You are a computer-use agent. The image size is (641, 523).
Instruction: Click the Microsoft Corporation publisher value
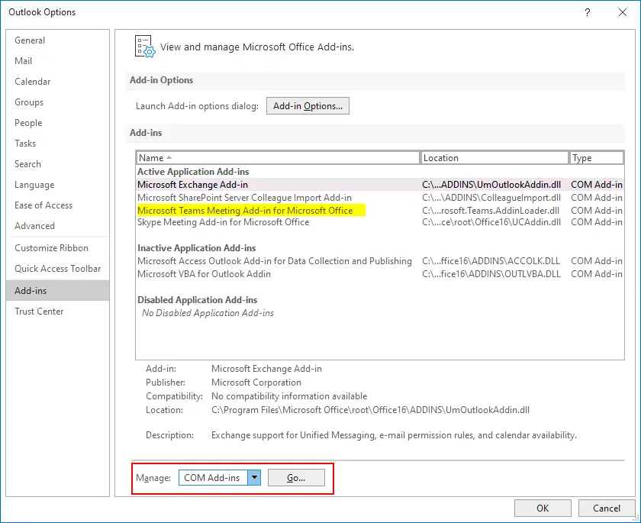pyautogui.click(x=256, y=383)
